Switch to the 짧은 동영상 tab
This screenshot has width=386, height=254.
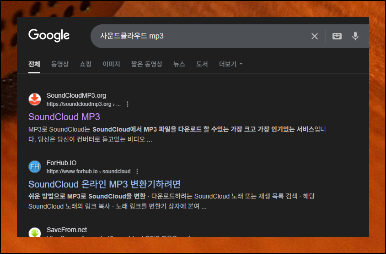click(x=147, y=64)
